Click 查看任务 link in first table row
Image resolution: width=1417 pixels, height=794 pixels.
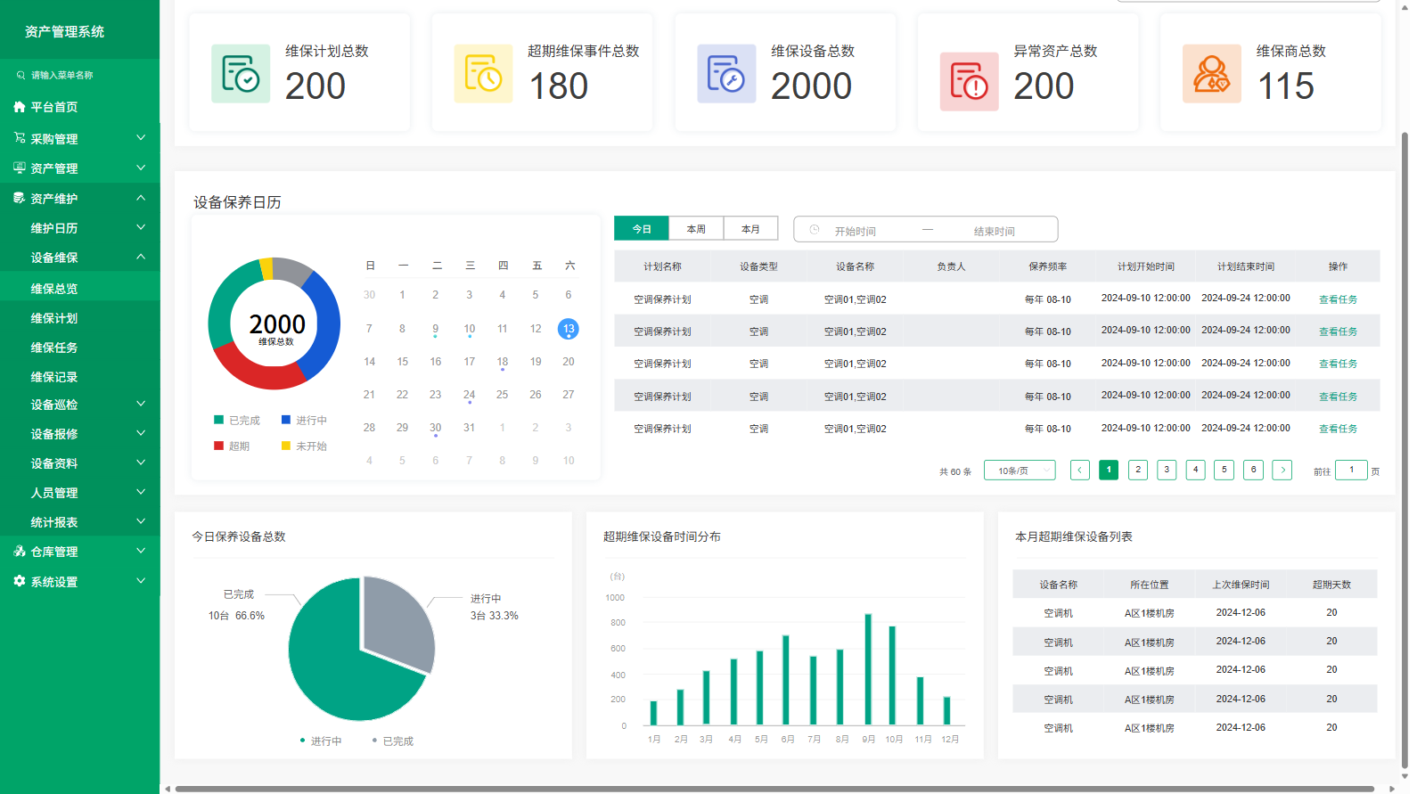point(1338,299)
